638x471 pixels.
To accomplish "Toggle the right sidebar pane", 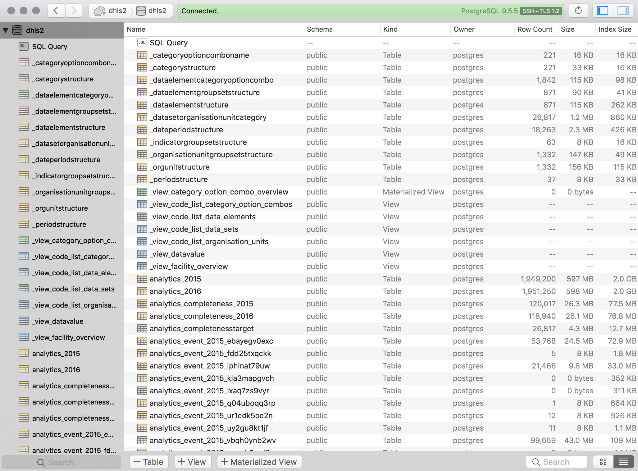I will point(623,11).
